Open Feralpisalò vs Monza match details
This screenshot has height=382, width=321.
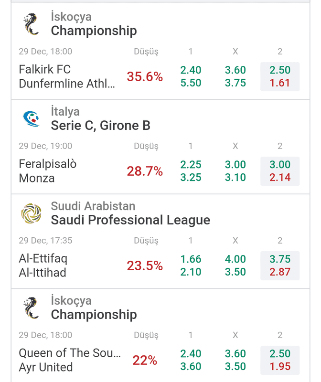pyautogui.click(x=48, y=171)
